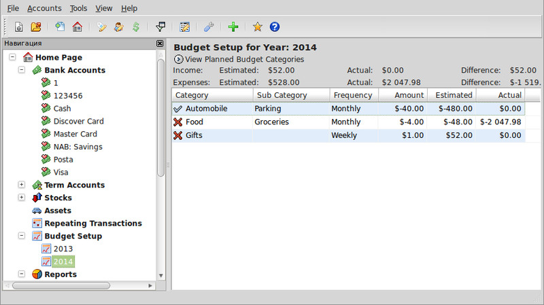544x305 pixels.
Task: Click the Repeating Transactions calendar icon
Action: [x=37, y=223]
